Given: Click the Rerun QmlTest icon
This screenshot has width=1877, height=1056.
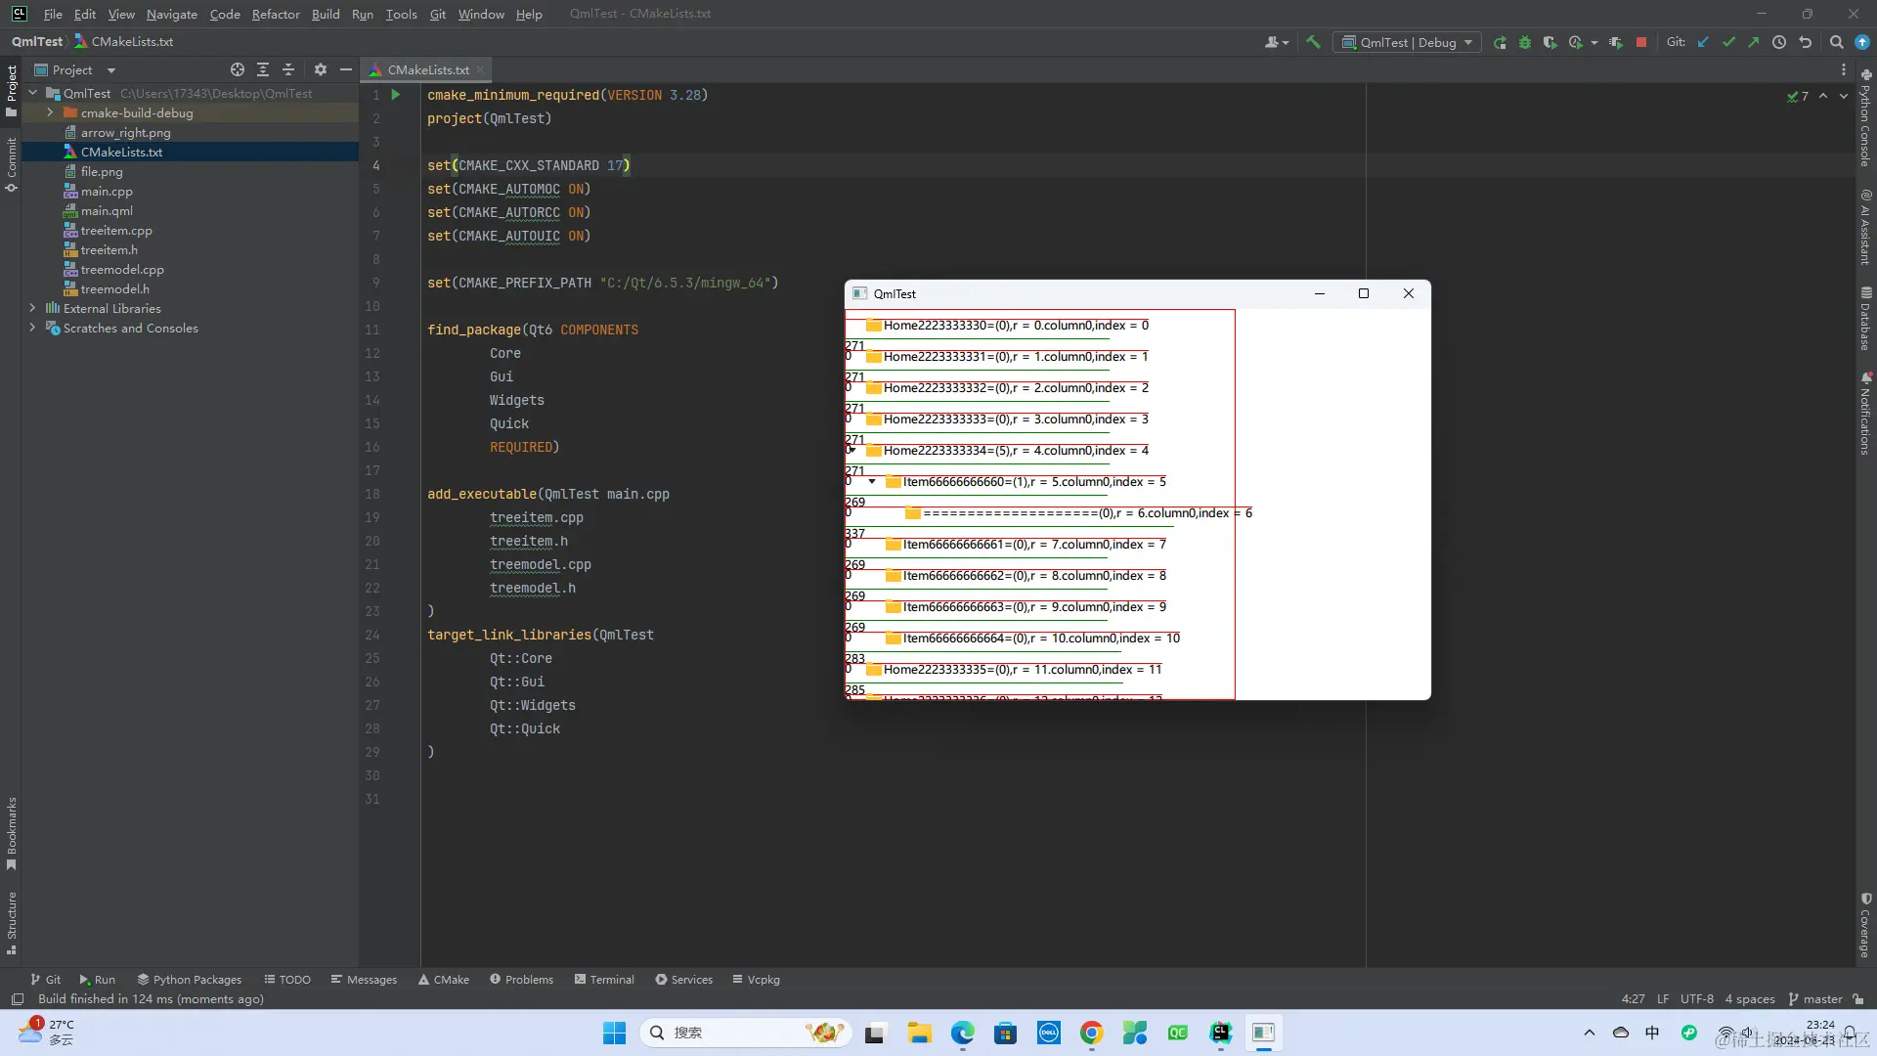Looking at the screenshot, I should [1500, 42].
